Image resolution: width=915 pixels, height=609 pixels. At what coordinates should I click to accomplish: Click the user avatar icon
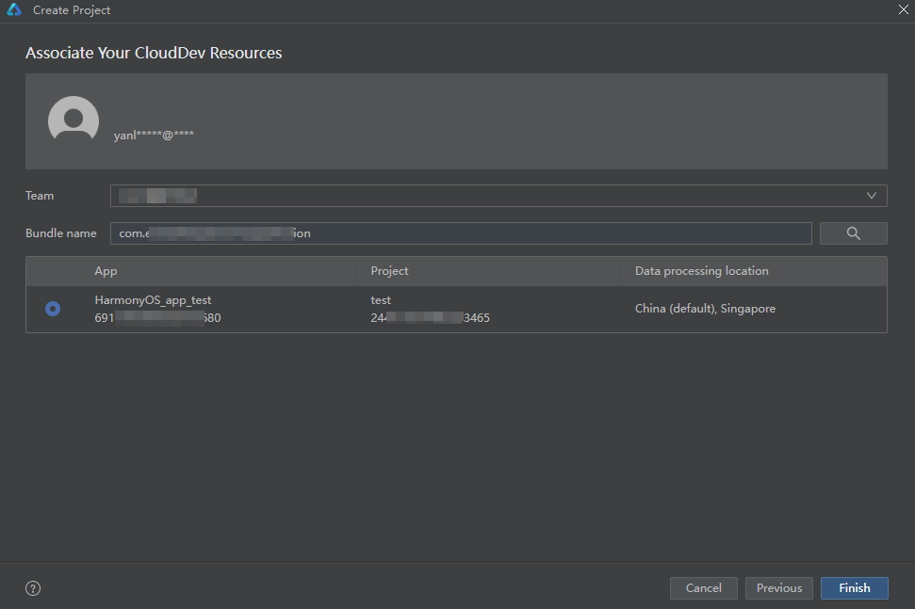pyautogui.click(x=74, y=120)
